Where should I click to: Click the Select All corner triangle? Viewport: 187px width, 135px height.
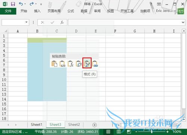click(x=6, y=31)
